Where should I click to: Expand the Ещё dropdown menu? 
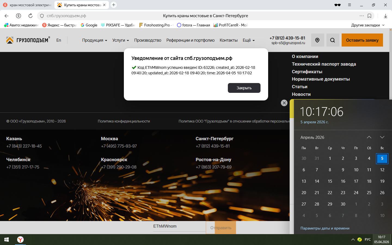249,40
